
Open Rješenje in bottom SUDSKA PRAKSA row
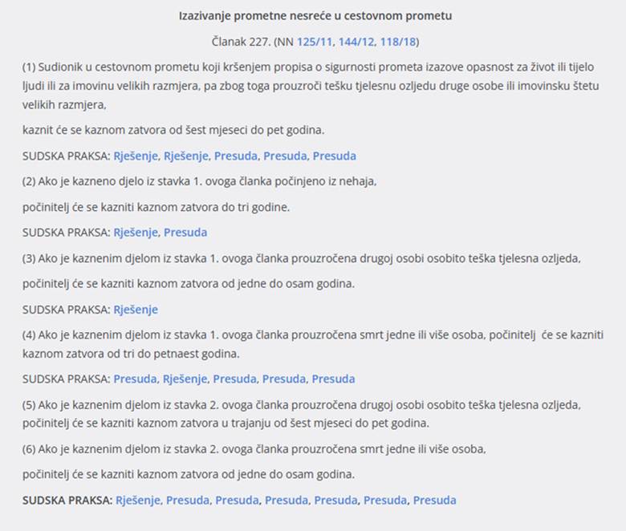pyautogui.click(x=138, y=501)
